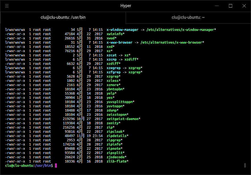
Task: Click the scrollbar on the right edge
Action: pyautogui.click(x=245, y=165)
